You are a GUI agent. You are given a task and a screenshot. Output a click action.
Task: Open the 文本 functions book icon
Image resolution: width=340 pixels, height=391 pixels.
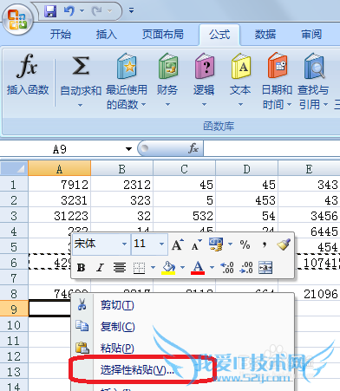coord(241,66)
